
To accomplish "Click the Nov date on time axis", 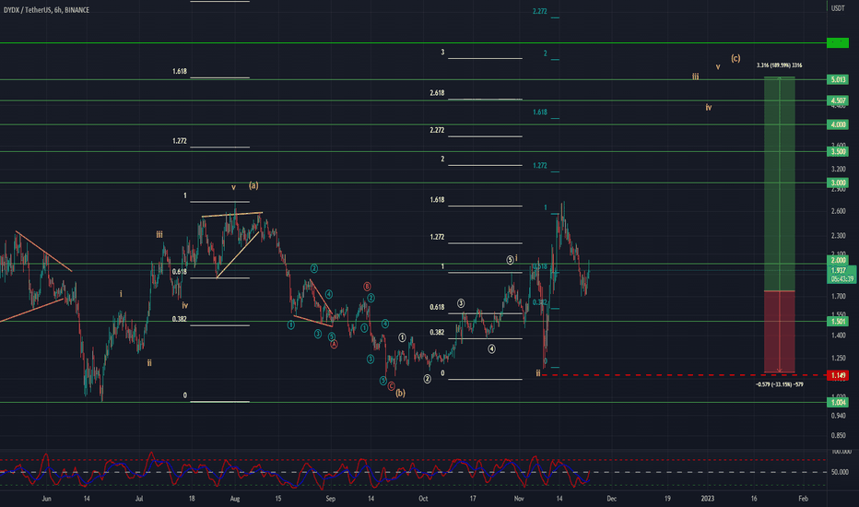I will click(x=519, y=498).
